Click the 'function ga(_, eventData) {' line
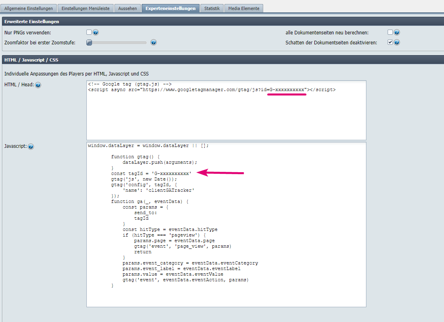 pyautogui.click(x=150, y=201)
